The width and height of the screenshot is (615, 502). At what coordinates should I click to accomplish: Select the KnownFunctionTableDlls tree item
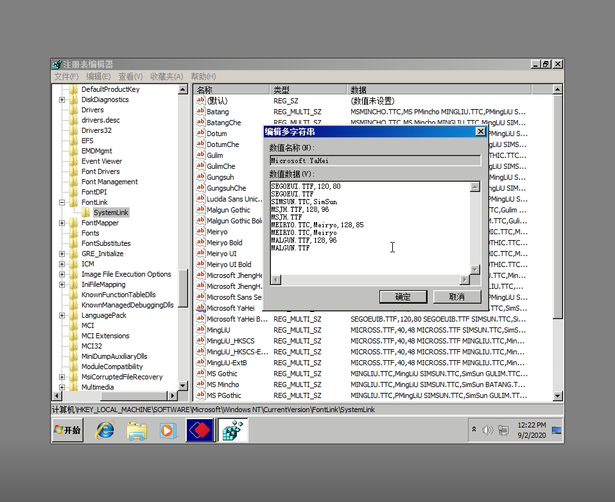coord(119,295)
